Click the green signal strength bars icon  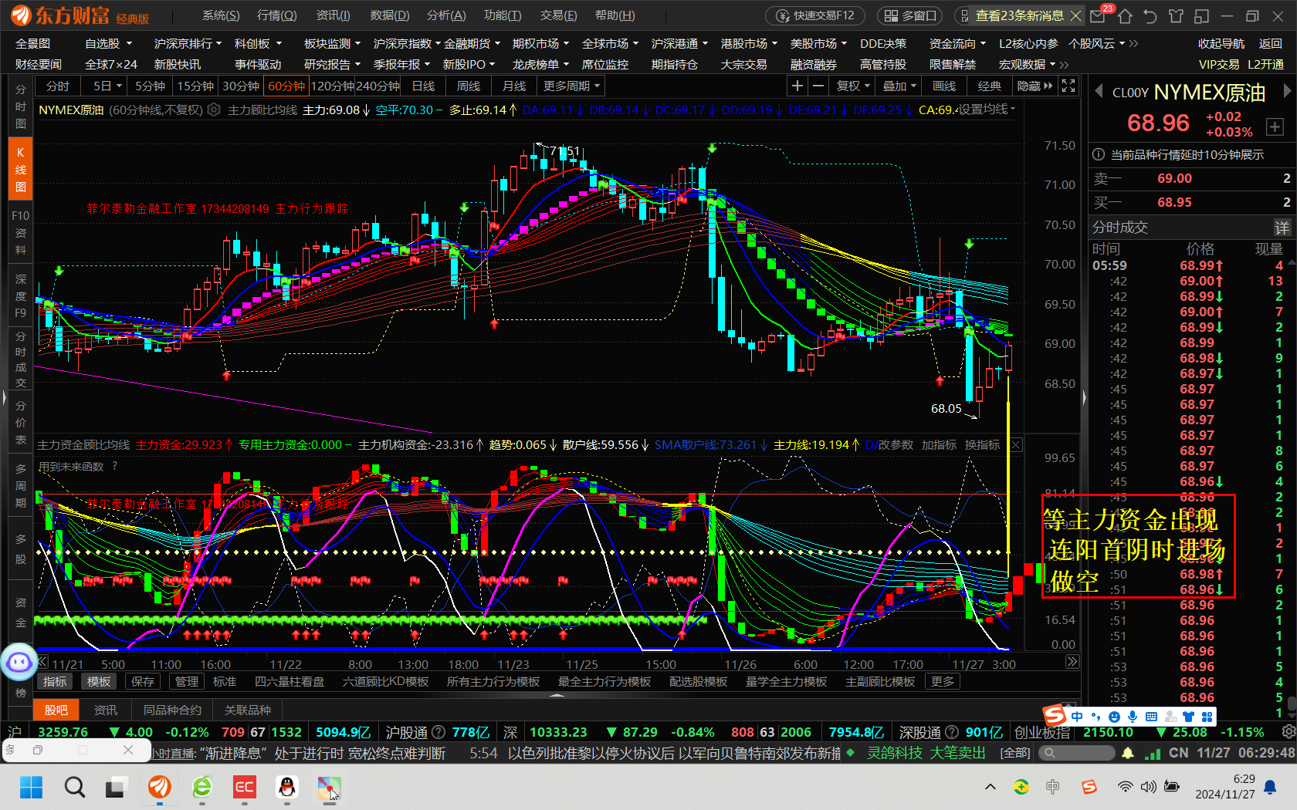point(1153,753)
